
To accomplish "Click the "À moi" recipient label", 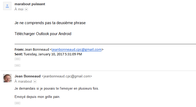I will (19, 9).
